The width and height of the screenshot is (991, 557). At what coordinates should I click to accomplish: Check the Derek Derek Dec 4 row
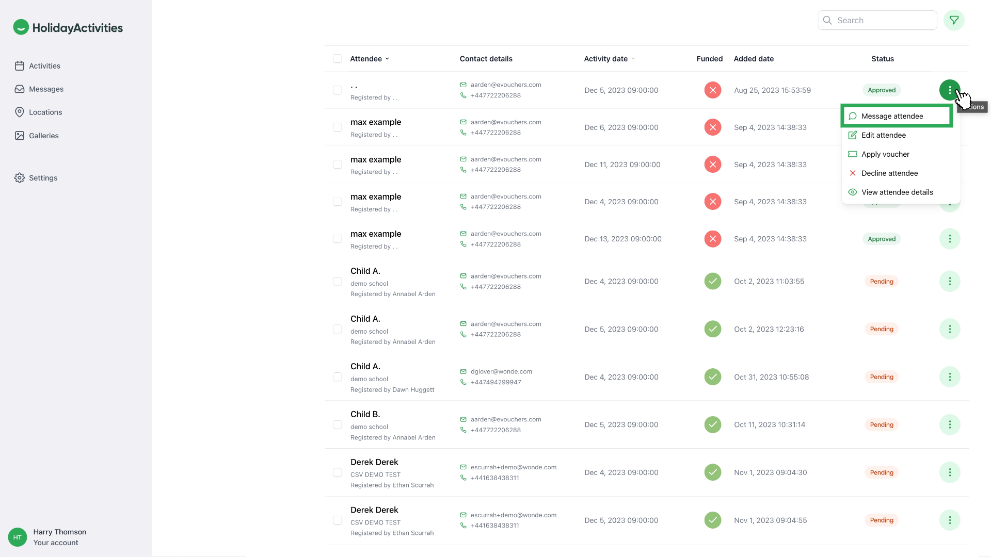[337, 472]
